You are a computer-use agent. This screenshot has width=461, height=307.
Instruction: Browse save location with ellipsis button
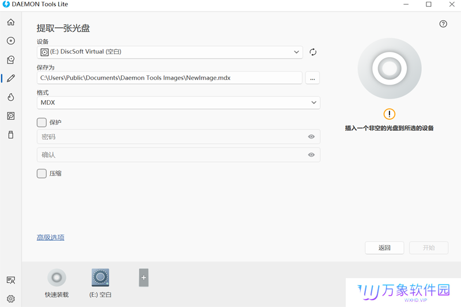pyautogui.click(x=312, y=78)
